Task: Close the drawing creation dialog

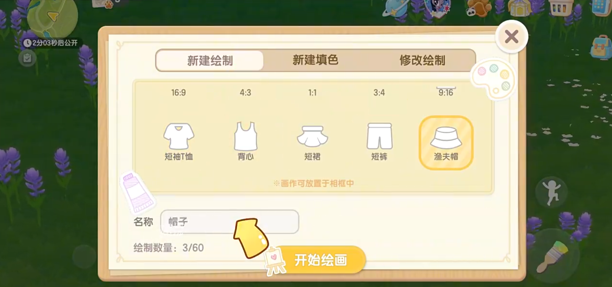Action: (512, 37)
